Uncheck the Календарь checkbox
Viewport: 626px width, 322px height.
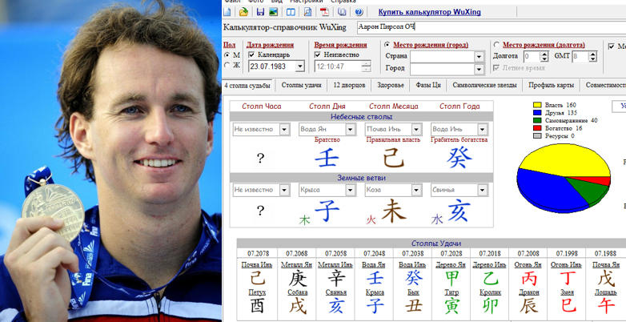coord(252,54)
